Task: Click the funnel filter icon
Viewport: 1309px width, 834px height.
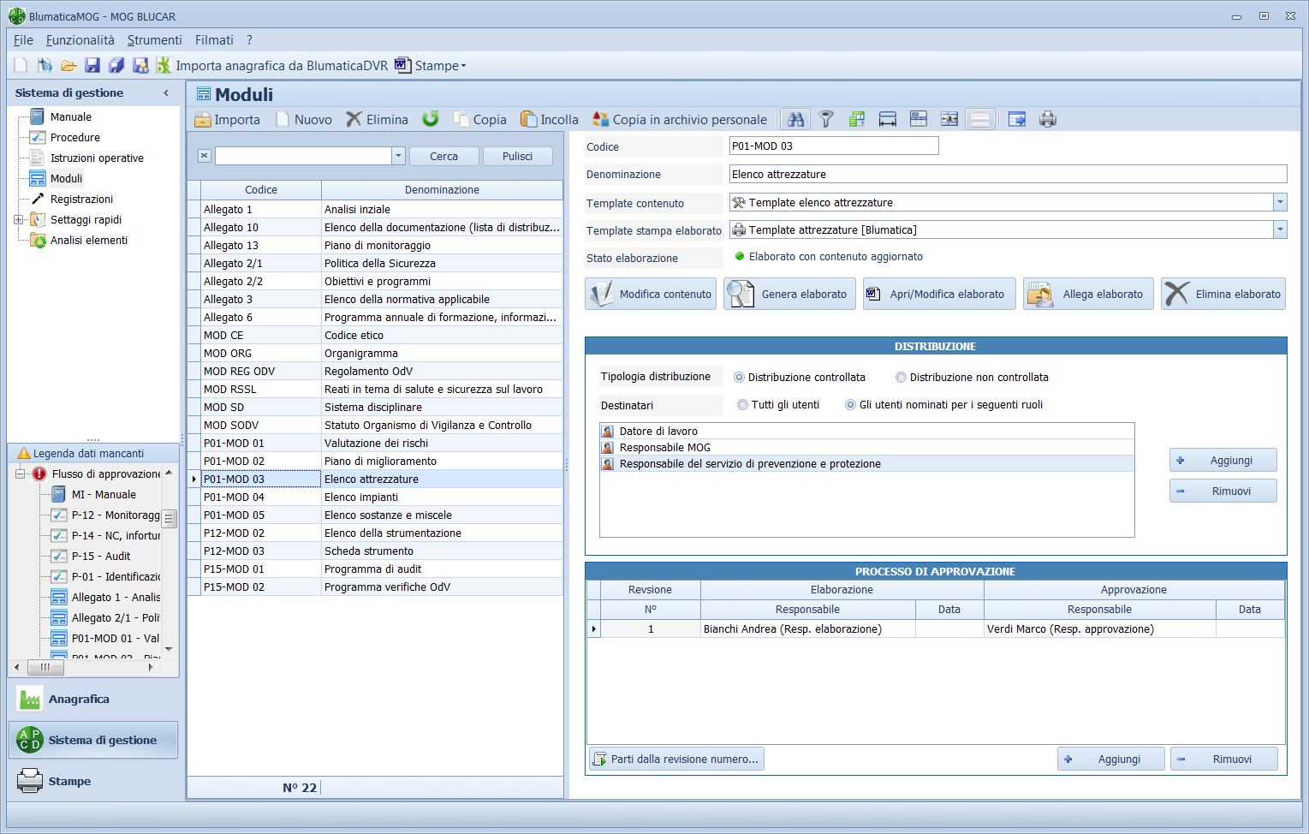Action: pos(826,120)
